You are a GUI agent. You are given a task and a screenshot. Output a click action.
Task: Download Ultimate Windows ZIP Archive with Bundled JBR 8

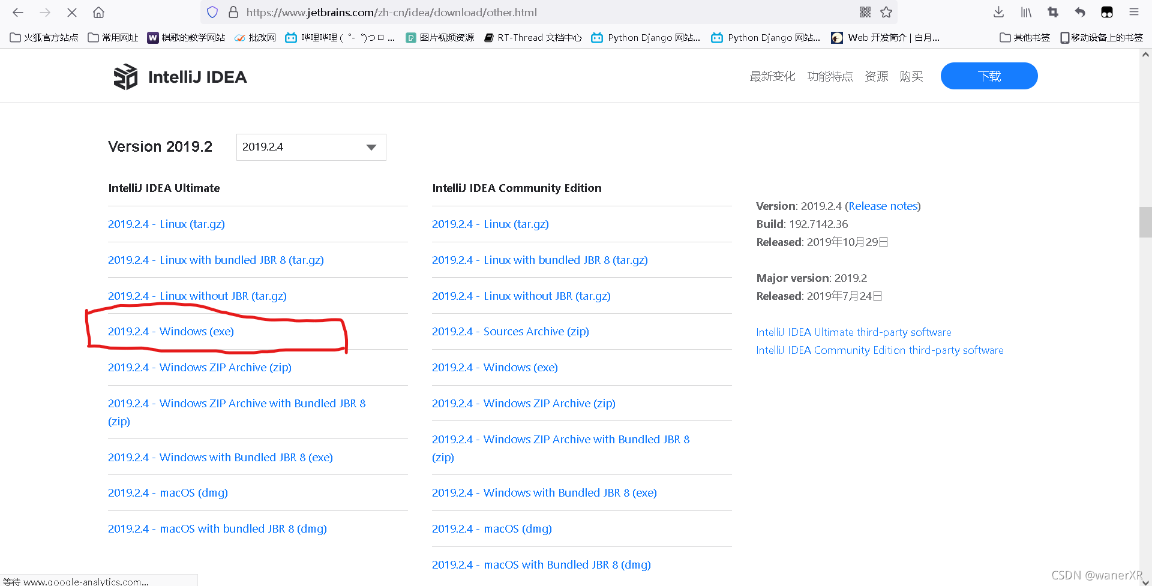pos(236,412)
